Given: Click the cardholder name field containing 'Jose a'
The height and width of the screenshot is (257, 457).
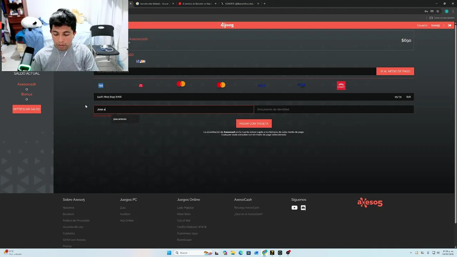Looking at the screenshot, I should click(x=174, y=110).
